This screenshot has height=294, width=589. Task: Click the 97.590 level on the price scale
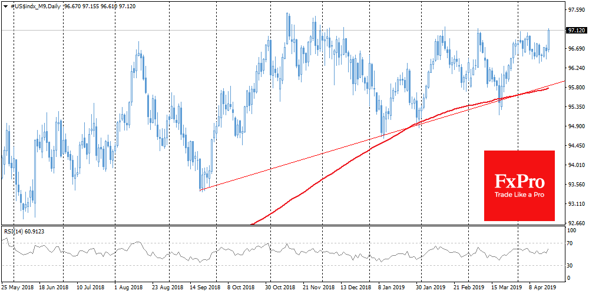(x=575, y=11)
